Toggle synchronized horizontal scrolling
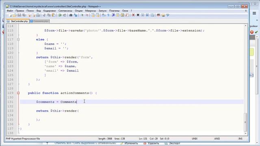 tap(97, 15)
